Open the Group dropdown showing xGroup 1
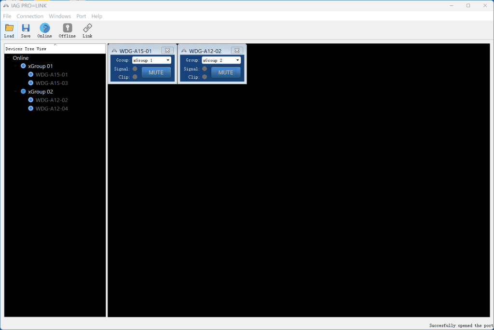Viewport: 494px width, 330px height. [x=151, y=60]
